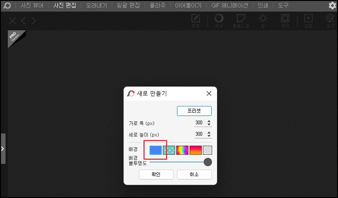338x198 pixels.
Task: Open settings gear icon
Action: tap(332, 6)
